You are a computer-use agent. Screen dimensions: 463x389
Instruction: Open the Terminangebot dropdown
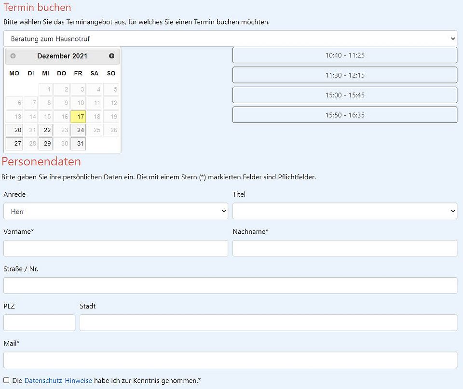[230, 39]
